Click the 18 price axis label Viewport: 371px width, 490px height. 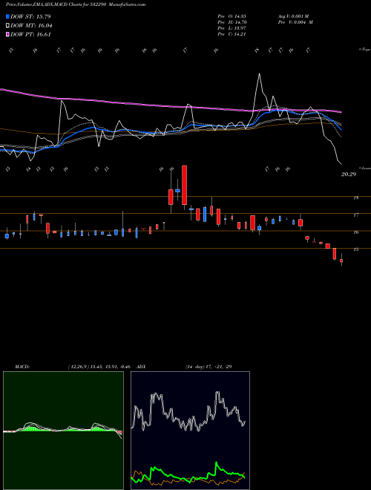[x=355, y=197]
